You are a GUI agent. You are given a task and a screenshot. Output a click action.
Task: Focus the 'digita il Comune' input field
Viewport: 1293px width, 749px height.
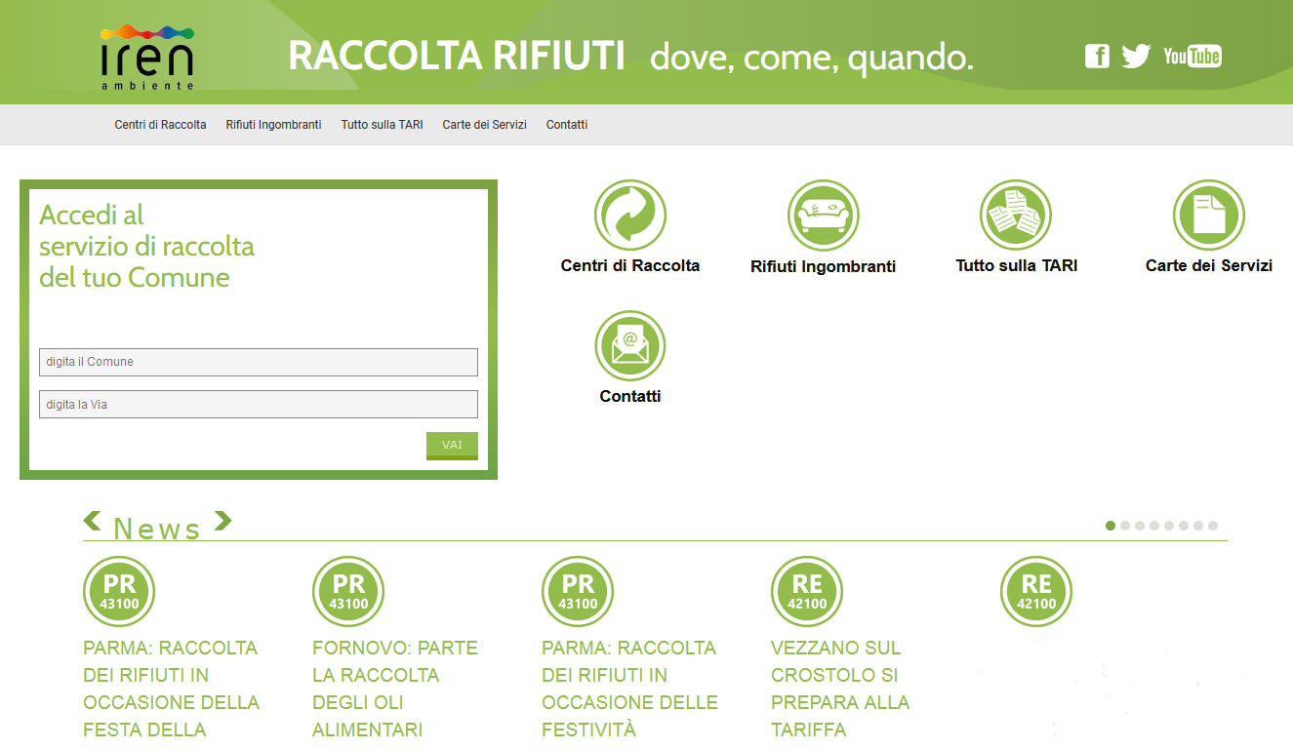coord(259,362)
